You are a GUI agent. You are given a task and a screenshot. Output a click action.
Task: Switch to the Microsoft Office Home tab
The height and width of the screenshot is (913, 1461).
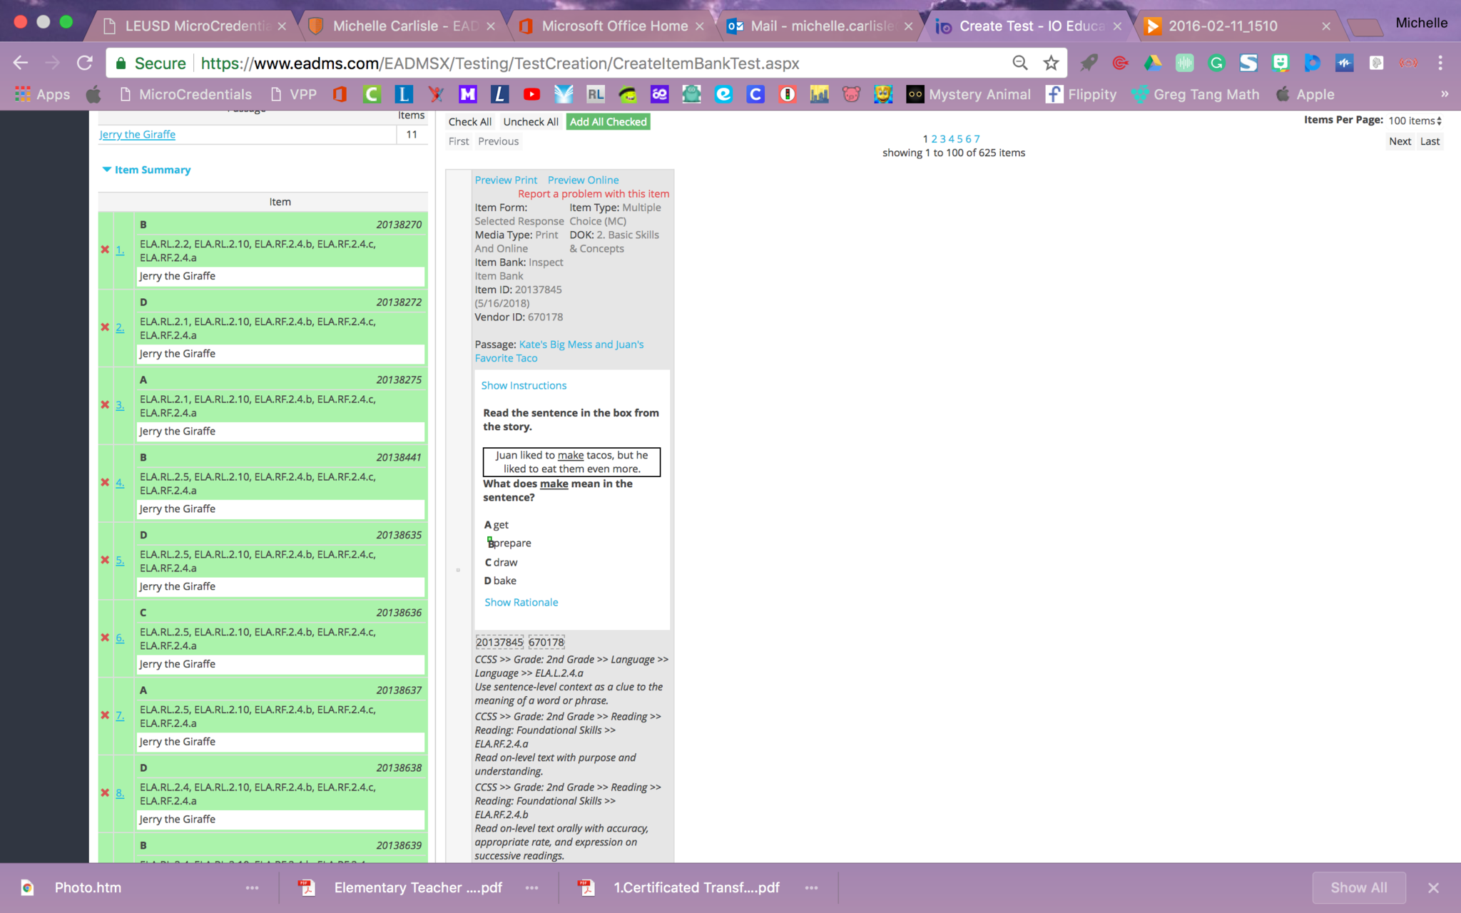click(614, 26)
